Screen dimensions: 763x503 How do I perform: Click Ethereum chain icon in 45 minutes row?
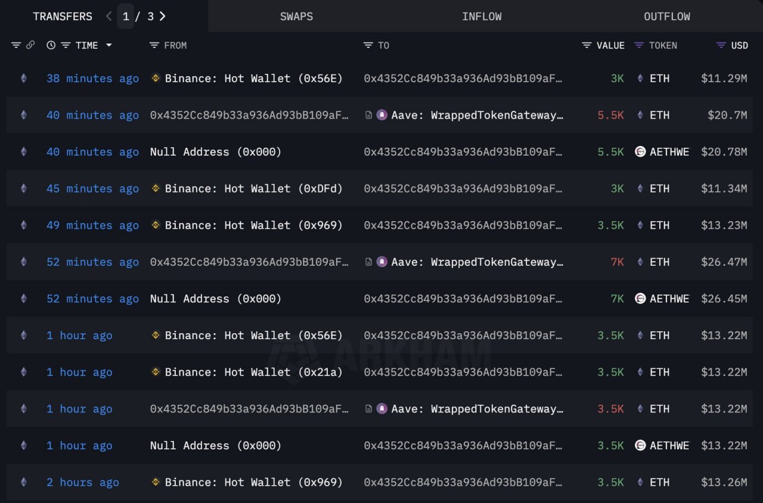tap(24, 188)
